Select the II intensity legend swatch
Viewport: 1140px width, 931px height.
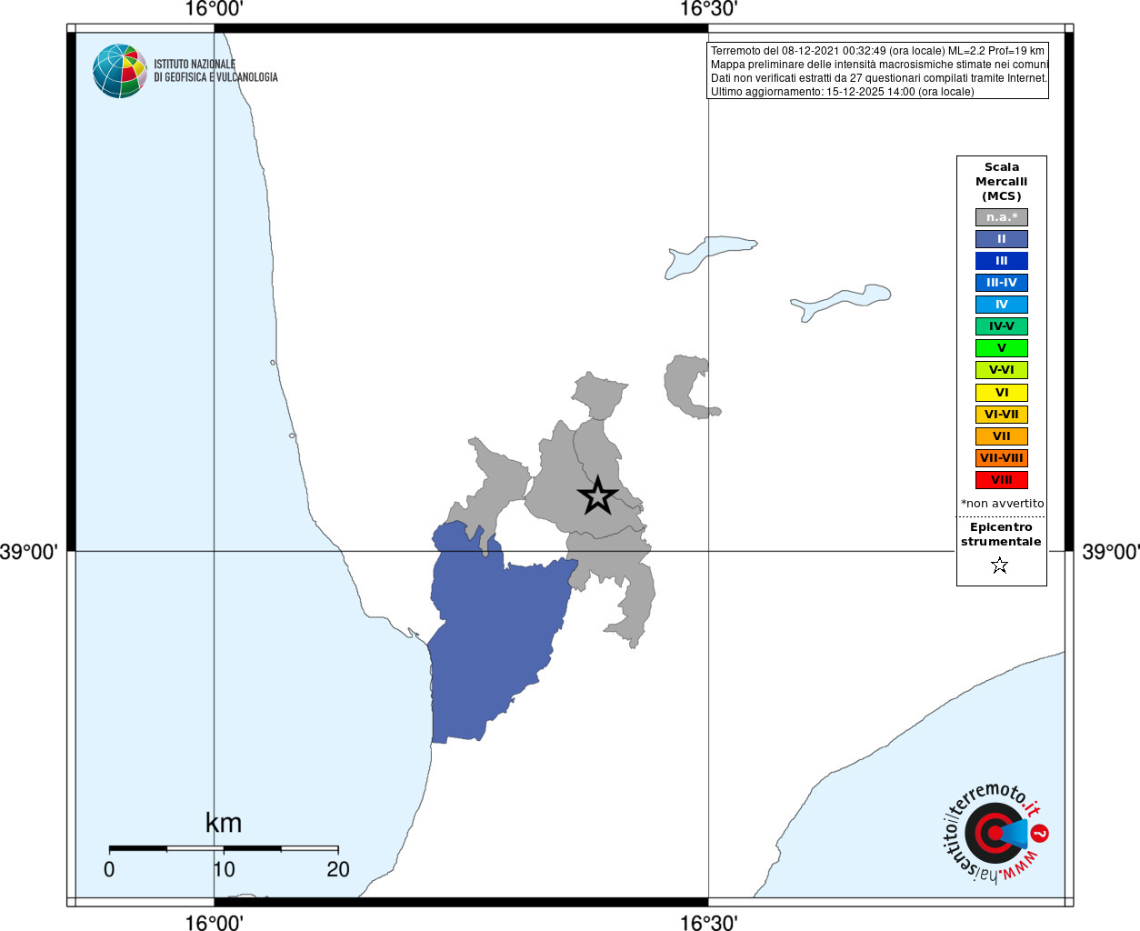[1002, 239]
